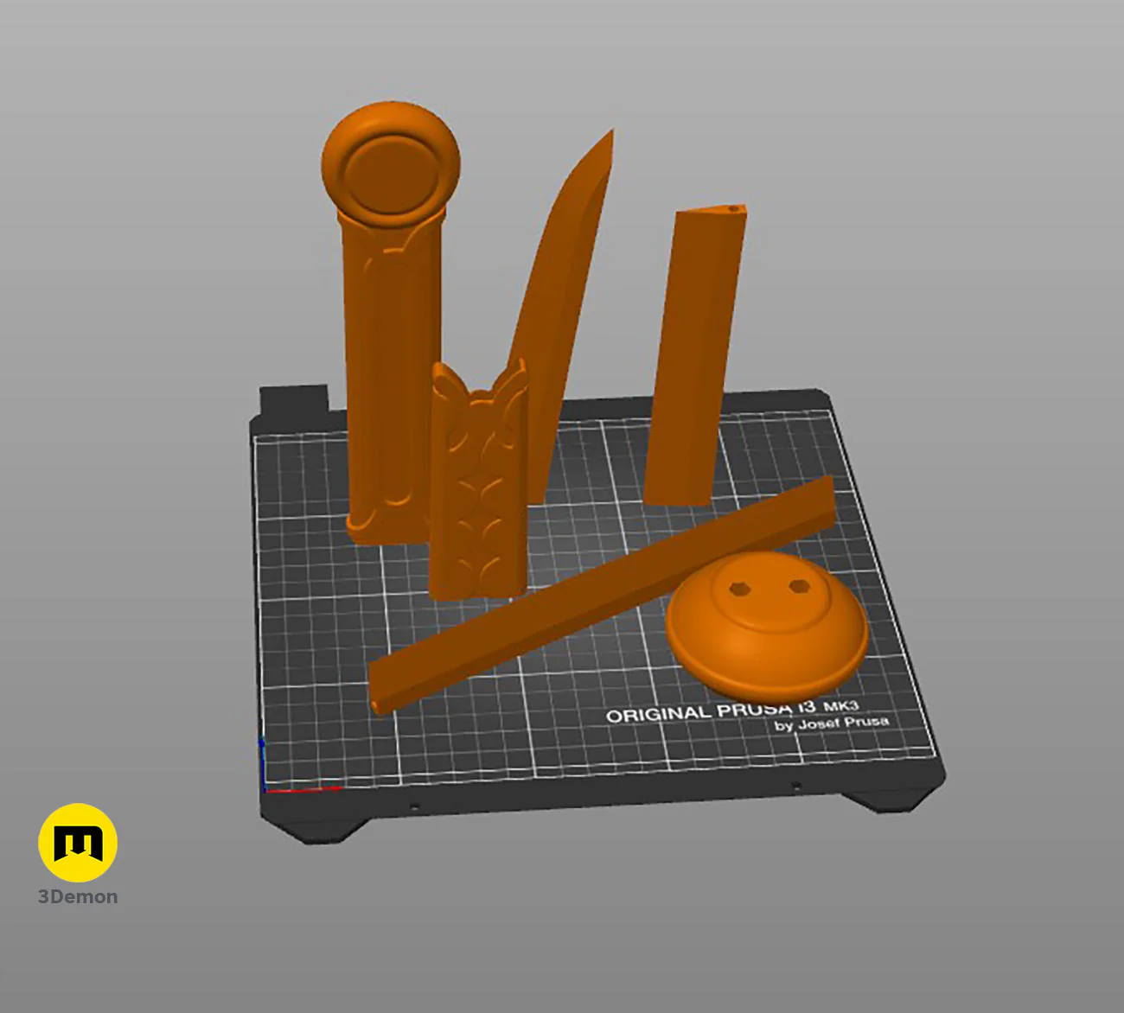Click the 3Demon text label
The image size is (1124, 1013).
tap(78, 897)
